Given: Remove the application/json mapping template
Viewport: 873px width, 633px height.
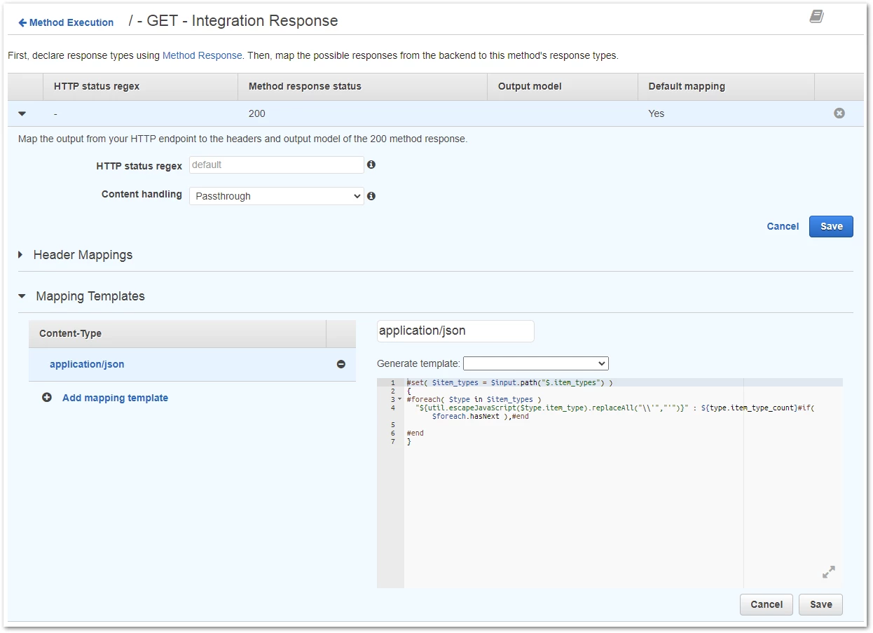Looking at the screenshot, I should click(x=341, y=364).
